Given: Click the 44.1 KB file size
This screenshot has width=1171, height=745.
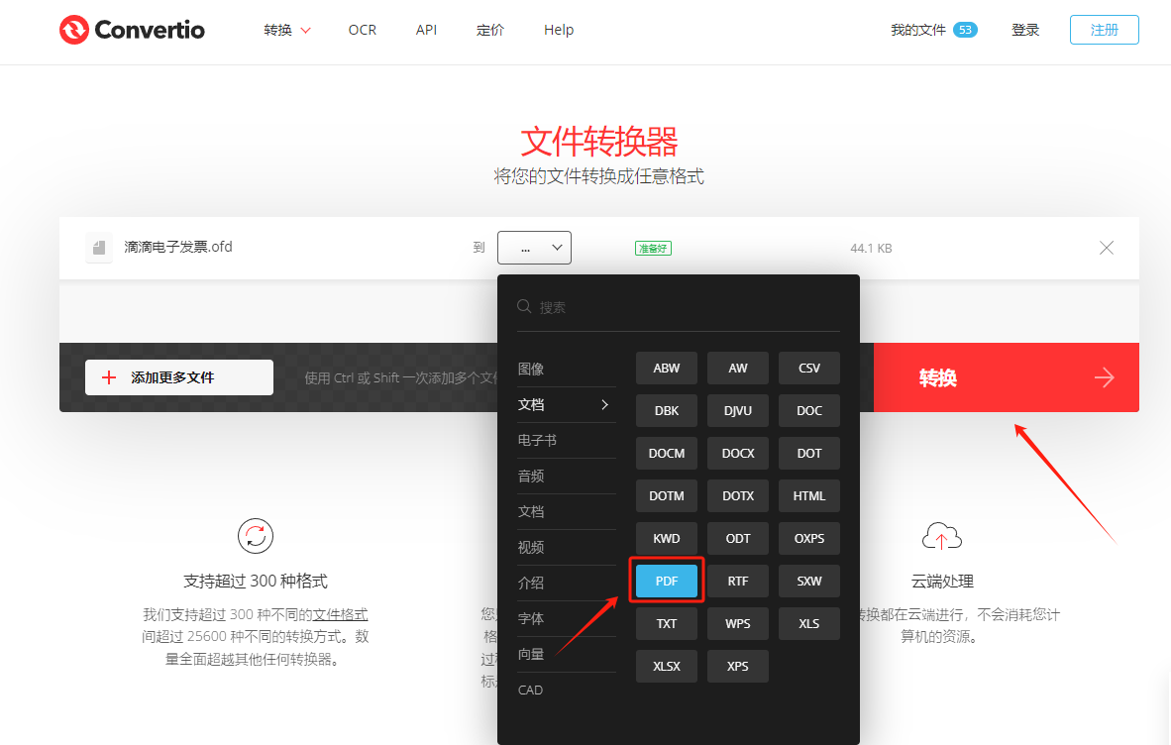Looking at the screenshot, I should point(871,248).
